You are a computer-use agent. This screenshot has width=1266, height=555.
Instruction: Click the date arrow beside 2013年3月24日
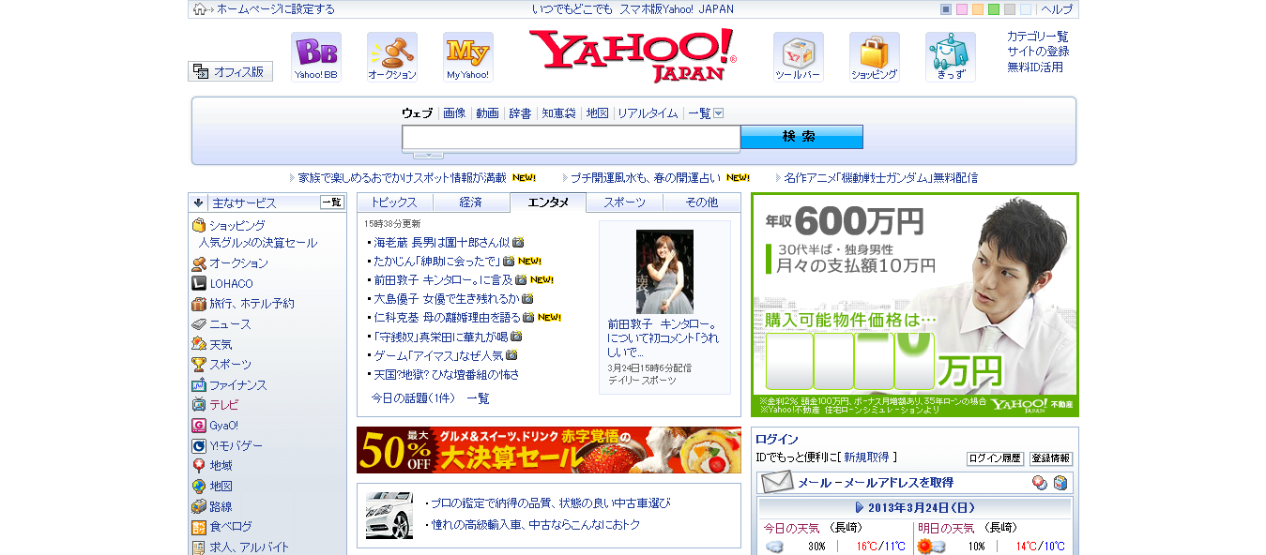coord(860,507)
